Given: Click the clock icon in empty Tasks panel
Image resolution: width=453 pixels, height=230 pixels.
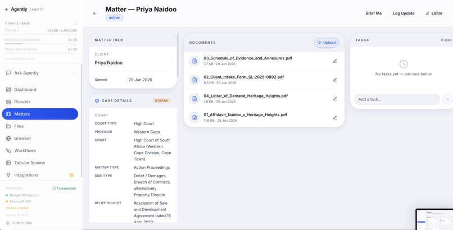Looking at the screenshot, I should tap(404, 65).
